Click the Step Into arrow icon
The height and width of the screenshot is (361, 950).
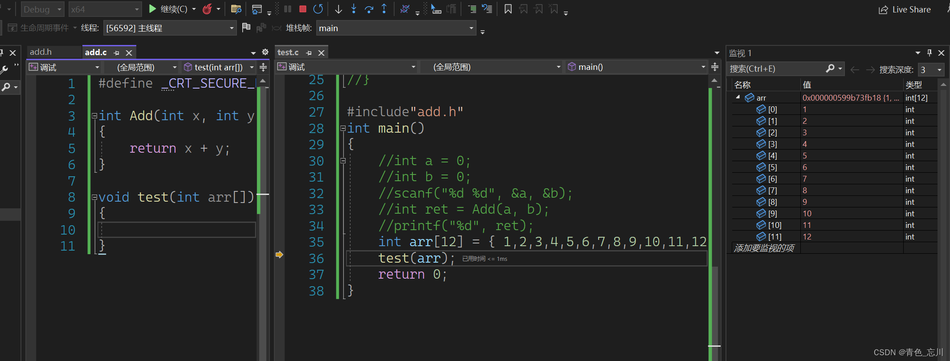354,9
